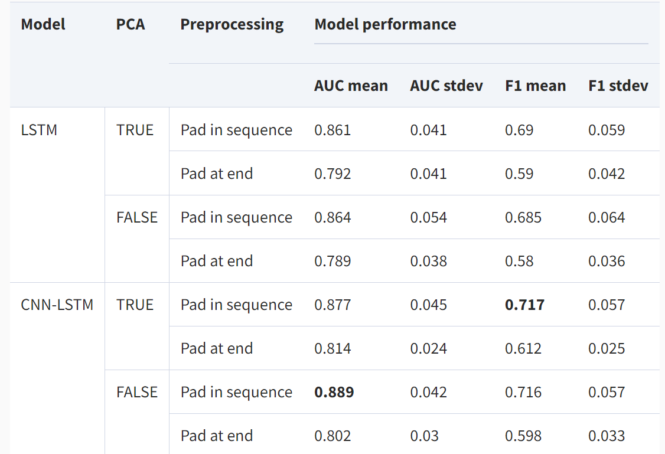Click the Model column header

coord(43,24)
